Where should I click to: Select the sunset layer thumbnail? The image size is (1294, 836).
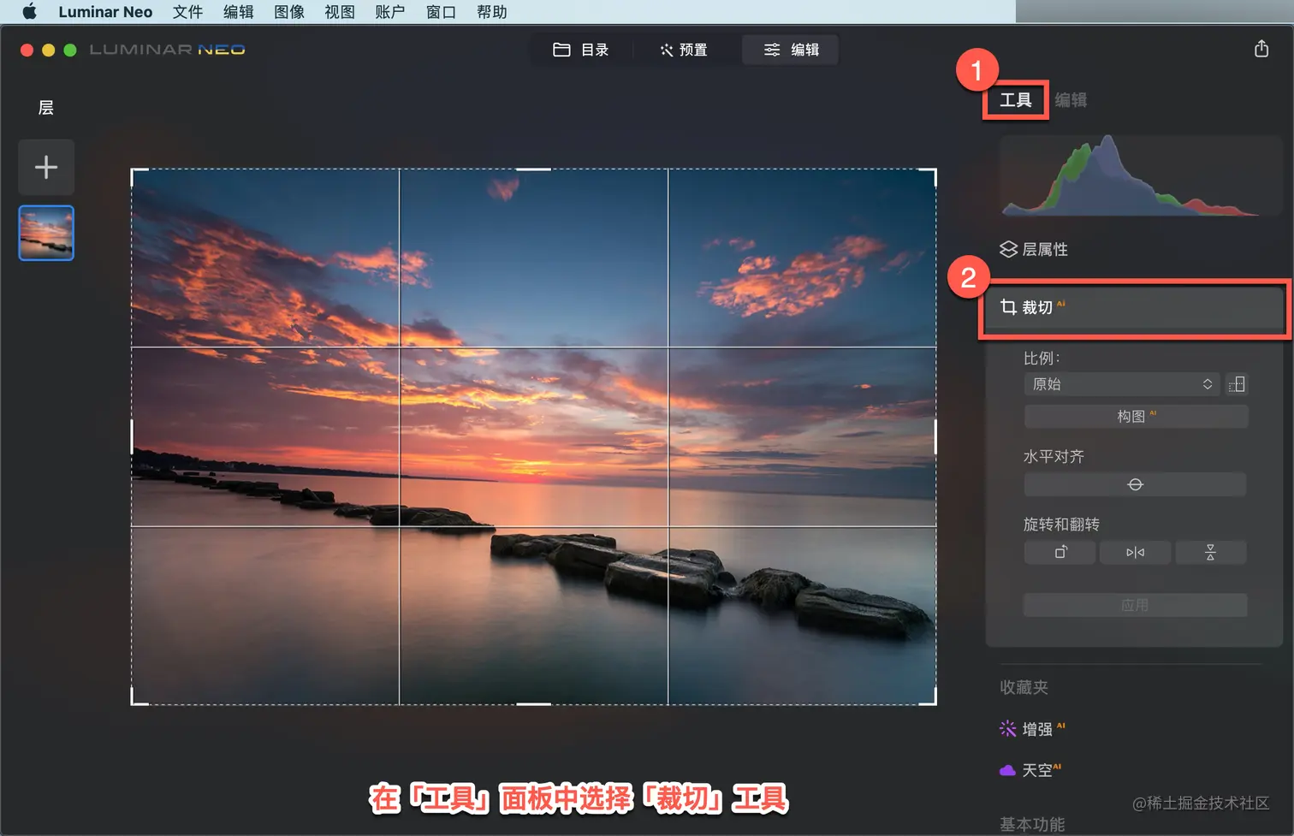tap(46, 233)
